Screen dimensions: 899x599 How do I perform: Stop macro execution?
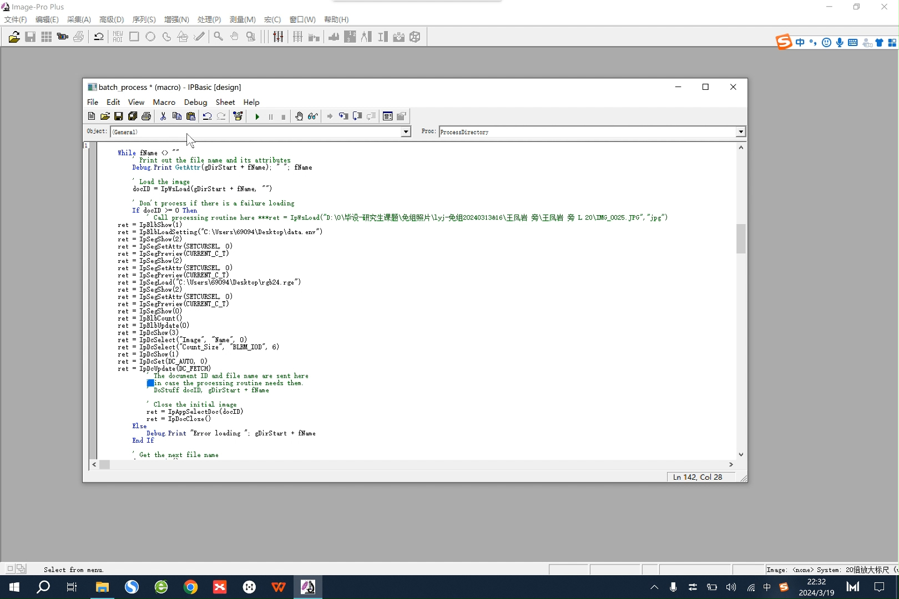284,116
